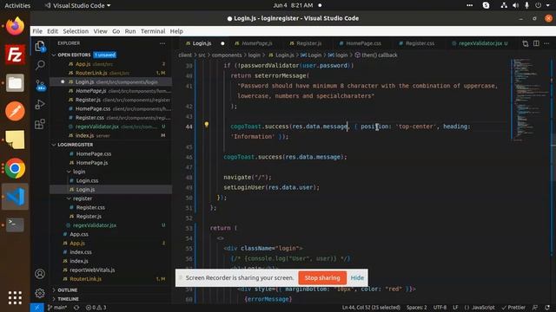The height and width of the screenshot is (312, 556).
Task: Open the Terminal menu
Action: point(153,31)
